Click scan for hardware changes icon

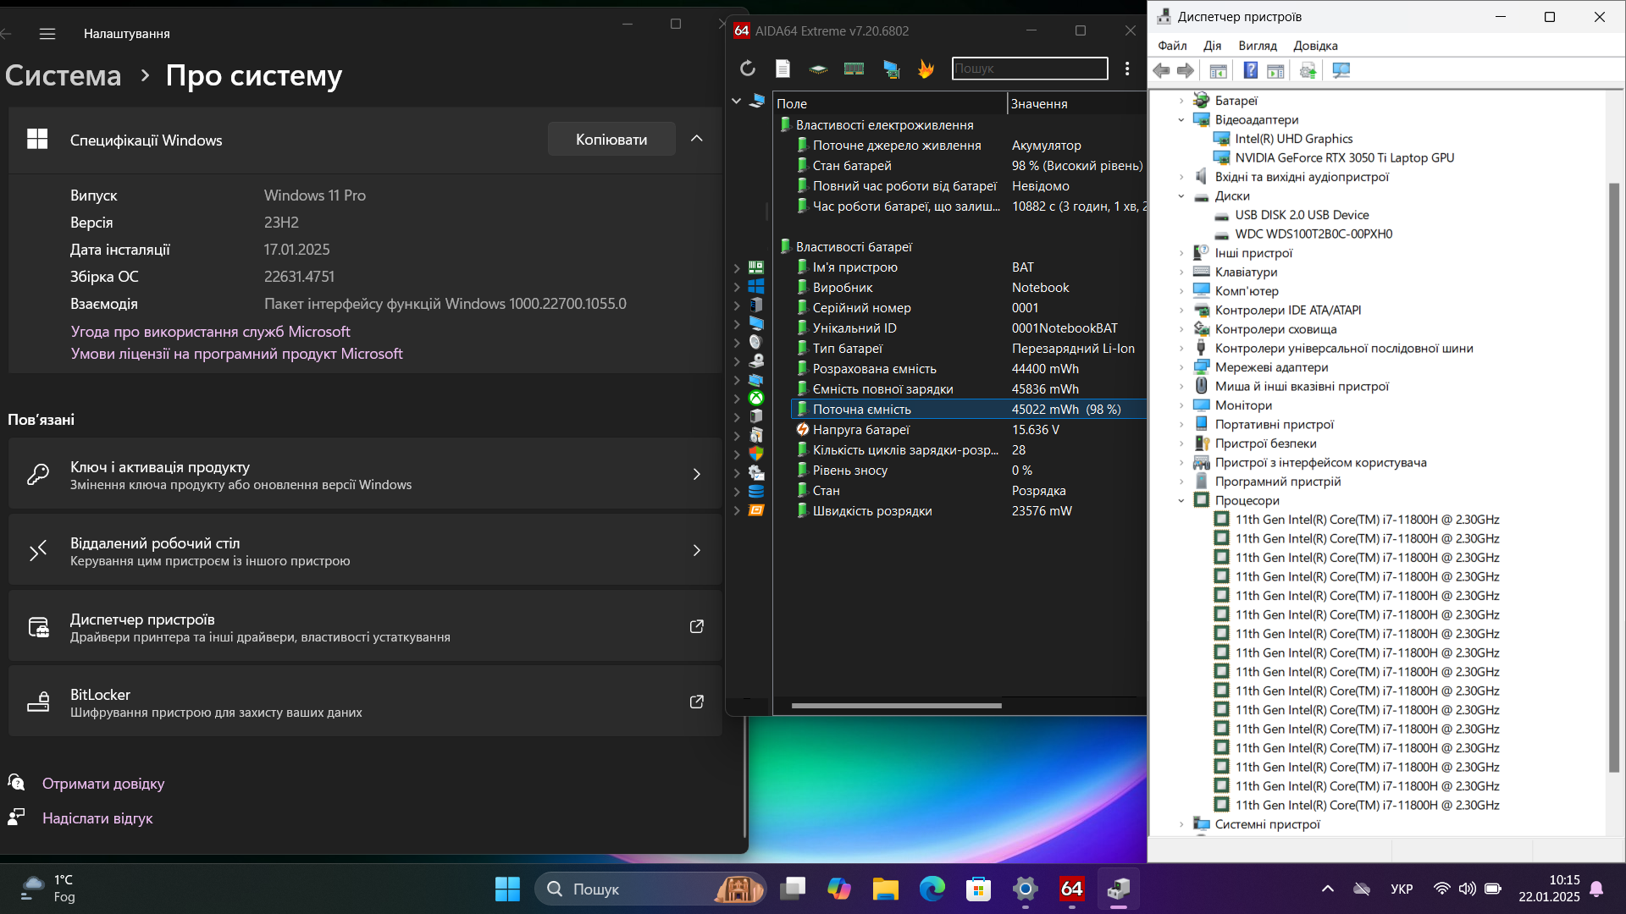pyautogui.click(x=1341, y=71)
